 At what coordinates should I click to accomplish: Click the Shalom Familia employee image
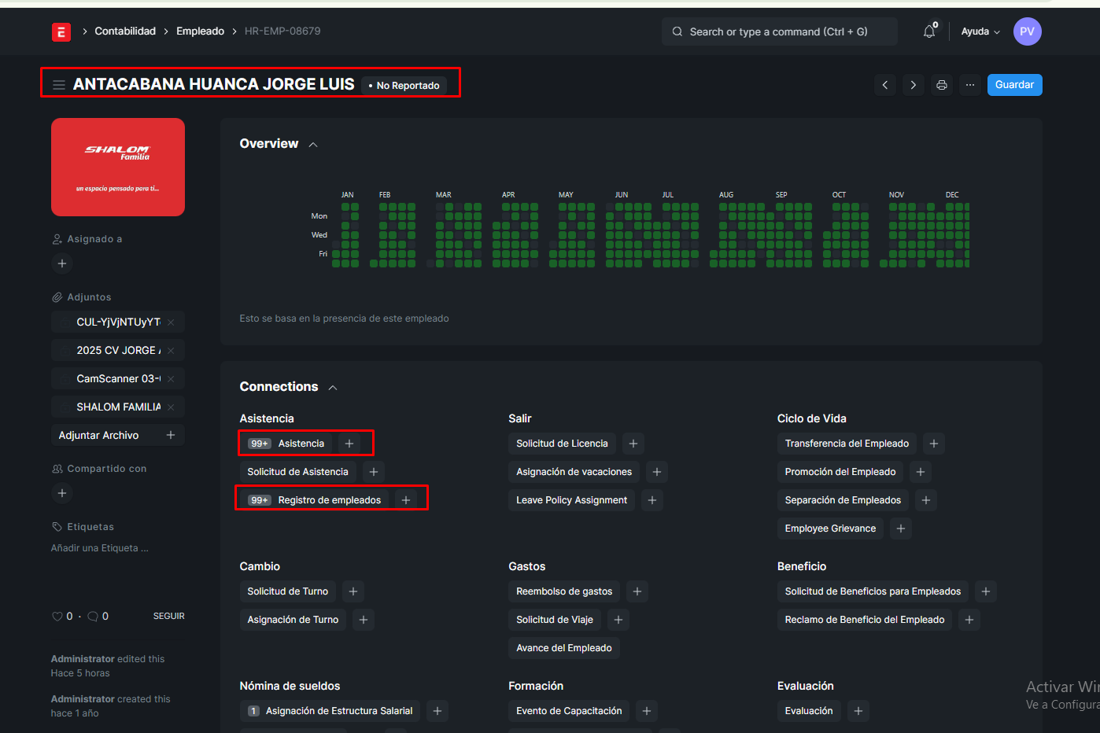(118, 168)
